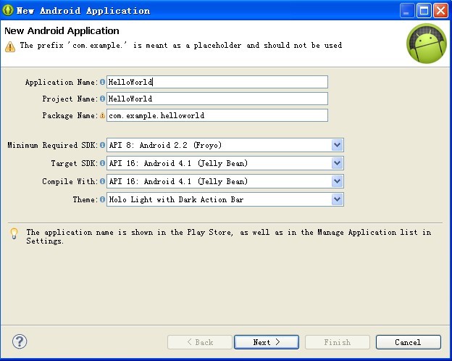Click warning icon next to Package Name

coord(102,115)
